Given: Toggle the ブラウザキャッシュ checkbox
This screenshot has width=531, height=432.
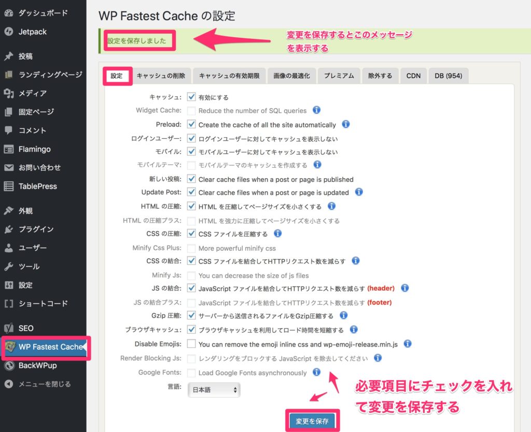Looking at the screenshot, I should point(191,329).
